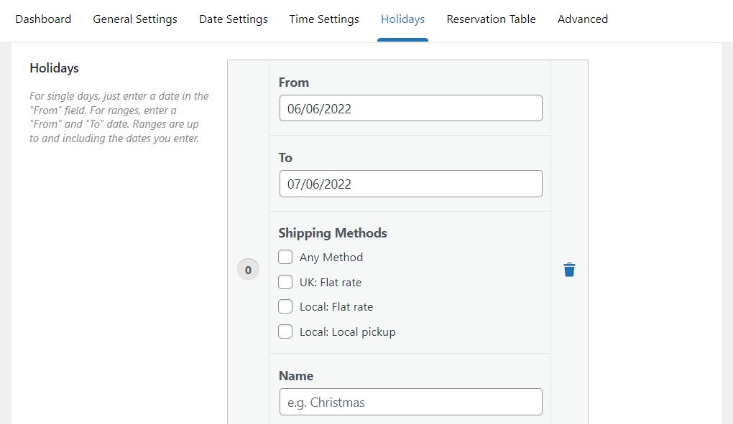Viewport: 733px width, 424px height.
Task: Enable "Local: Local pickup" shipping method
Action: 285,331
